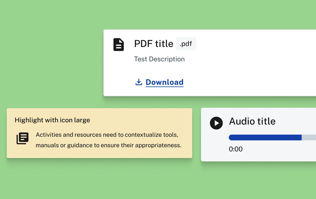Screen dimensions: 316x199
Task: Click the Audio title heading
Action: [252, 121]
